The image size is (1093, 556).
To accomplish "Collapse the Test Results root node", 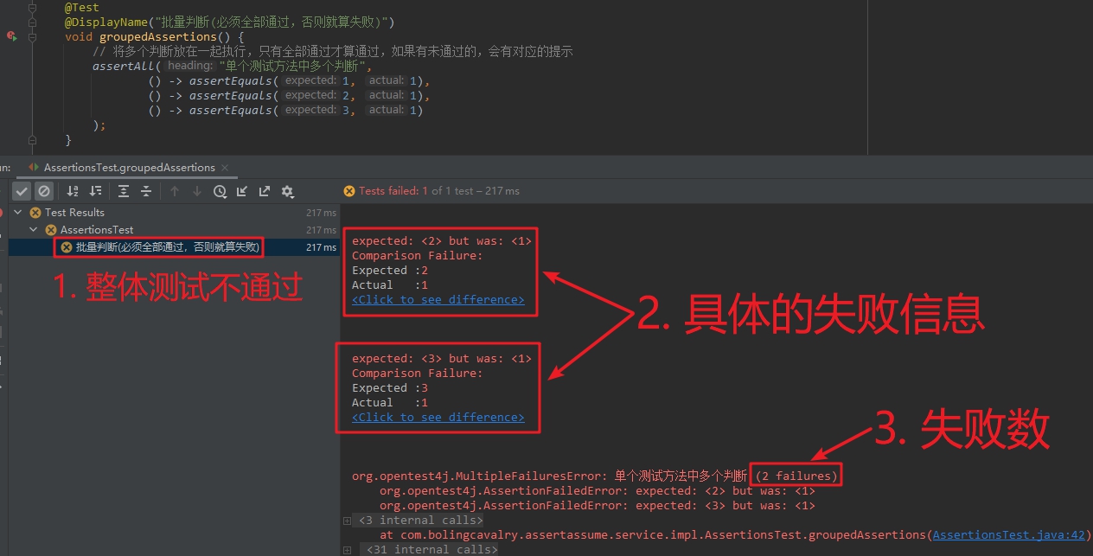I will point(19,212).
